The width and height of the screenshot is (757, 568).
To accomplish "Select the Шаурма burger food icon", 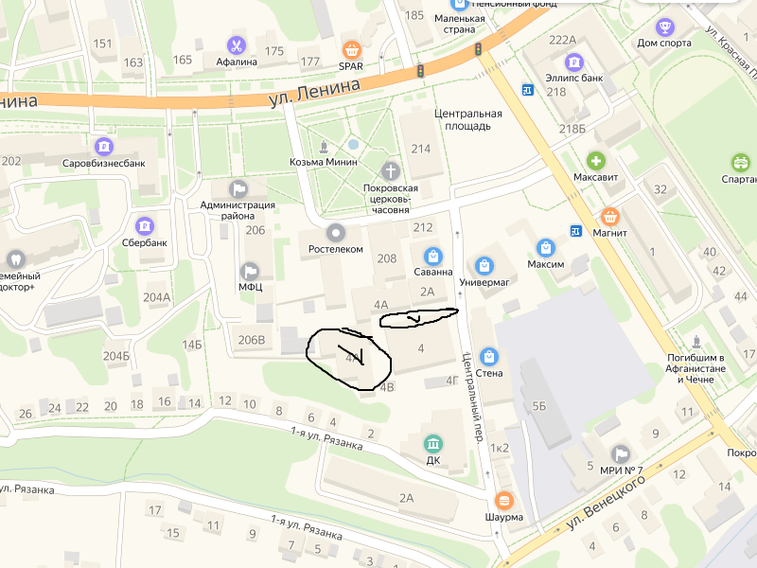I will [504, 501].
